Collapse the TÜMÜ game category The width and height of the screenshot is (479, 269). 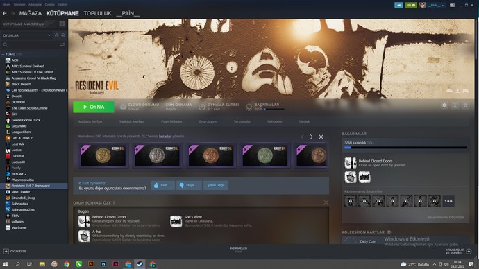pos(3,54)
